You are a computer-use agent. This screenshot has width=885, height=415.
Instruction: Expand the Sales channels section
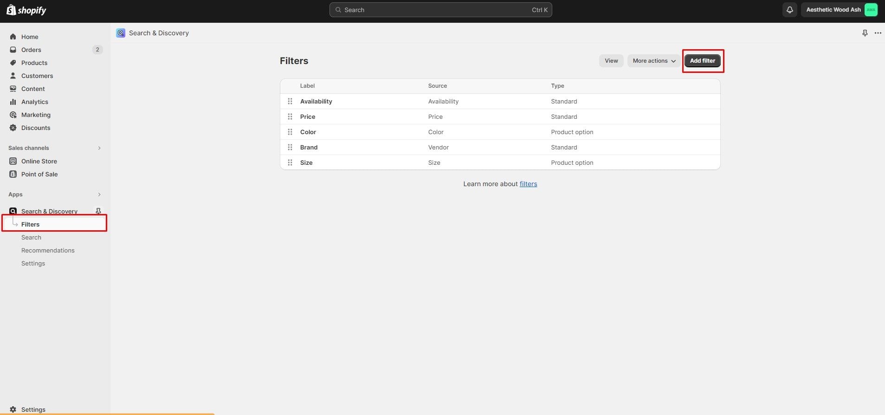pyautogui.click(x=99, y=148)
